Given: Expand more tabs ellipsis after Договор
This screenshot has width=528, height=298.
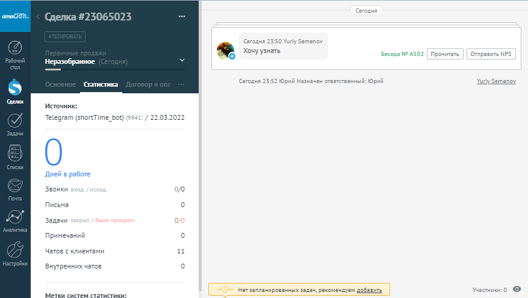Looking at the screenshot, I should (182, 84).
